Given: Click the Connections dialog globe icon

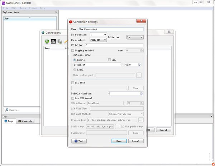Looking at the screenshot, I should [43, 32].
